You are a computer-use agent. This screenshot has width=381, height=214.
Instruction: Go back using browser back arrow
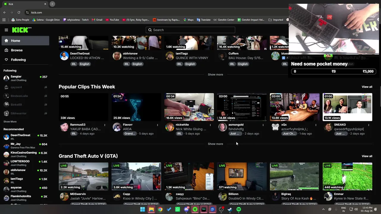pyautogui.click(x=4, y=12)
